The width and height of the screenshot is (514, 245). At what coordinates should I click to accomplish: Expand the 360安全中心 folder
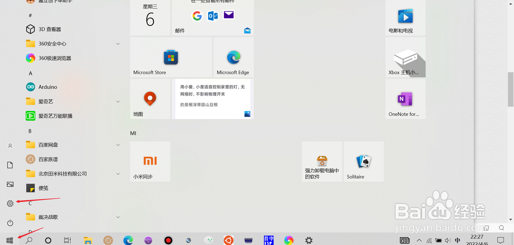click(x=72, y=44)
